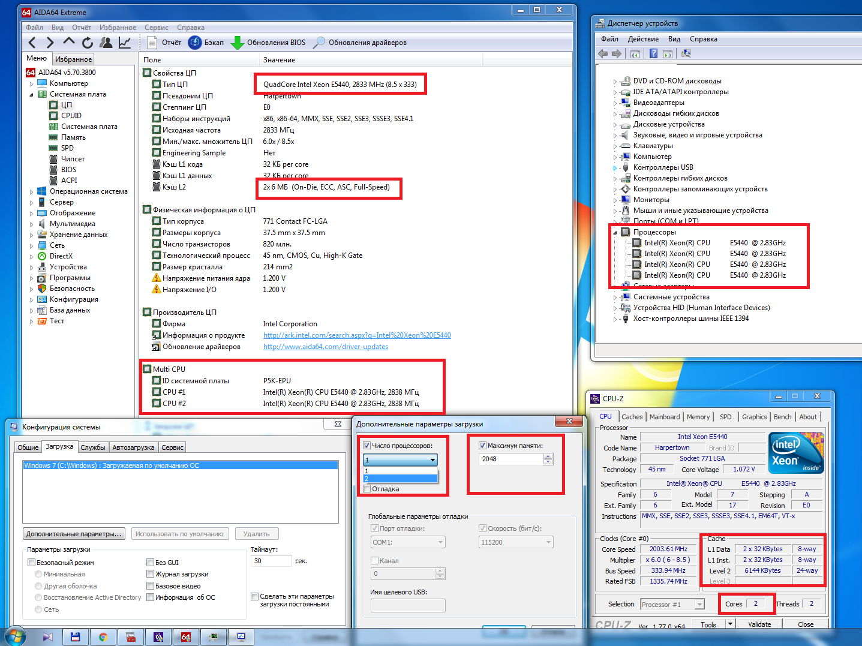862x646 pixels.
Task: Click the Validate button in CPU-Z
Action: coord(759,624)
